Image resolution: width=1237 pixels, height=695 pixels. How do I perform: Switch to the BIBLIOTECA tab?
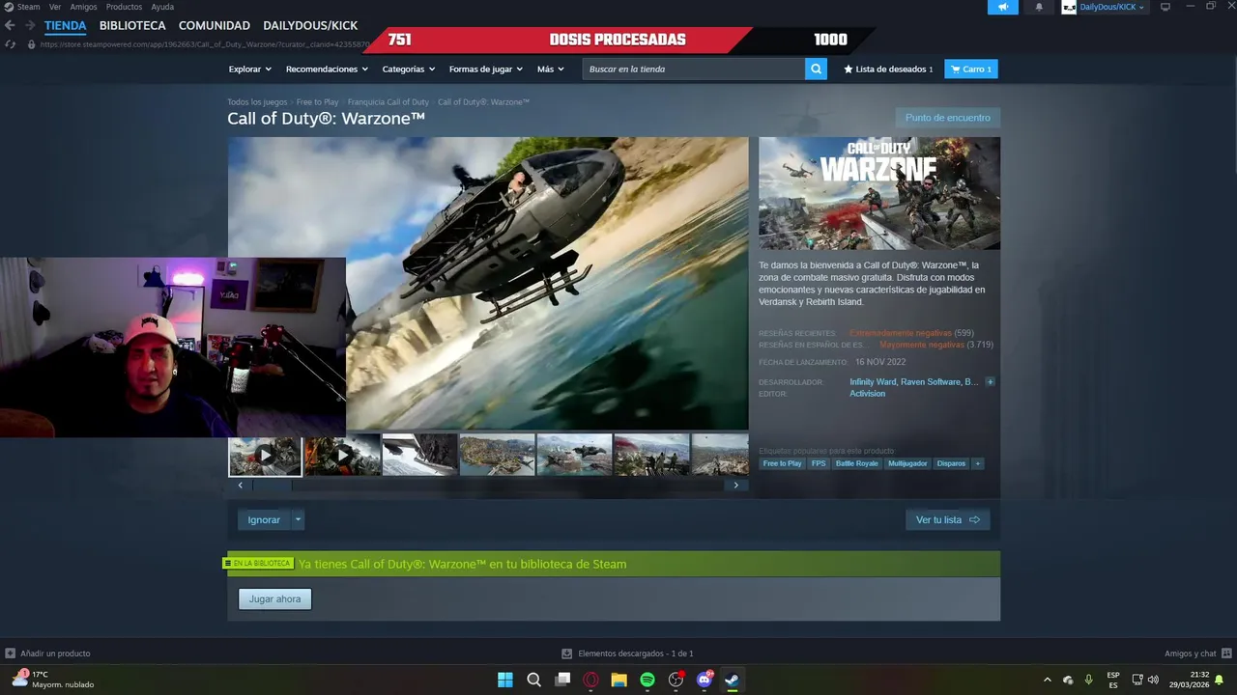[132, 25]
